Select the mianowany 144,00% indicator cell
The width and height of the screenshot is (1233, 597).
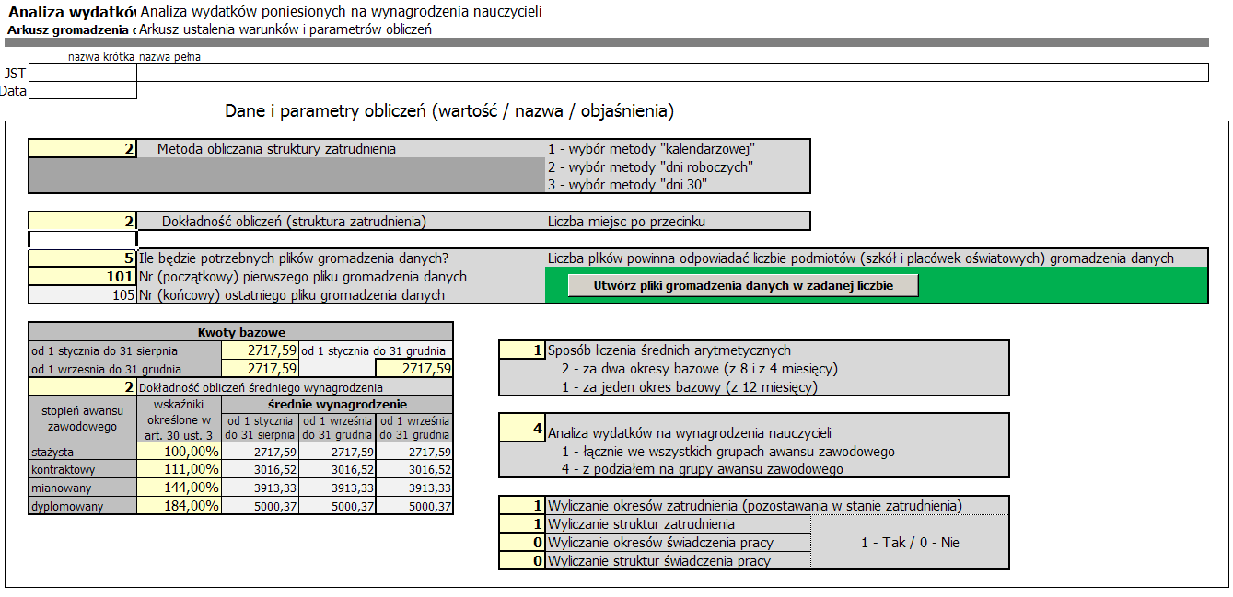pyautogui.click(x=179, y=488)
